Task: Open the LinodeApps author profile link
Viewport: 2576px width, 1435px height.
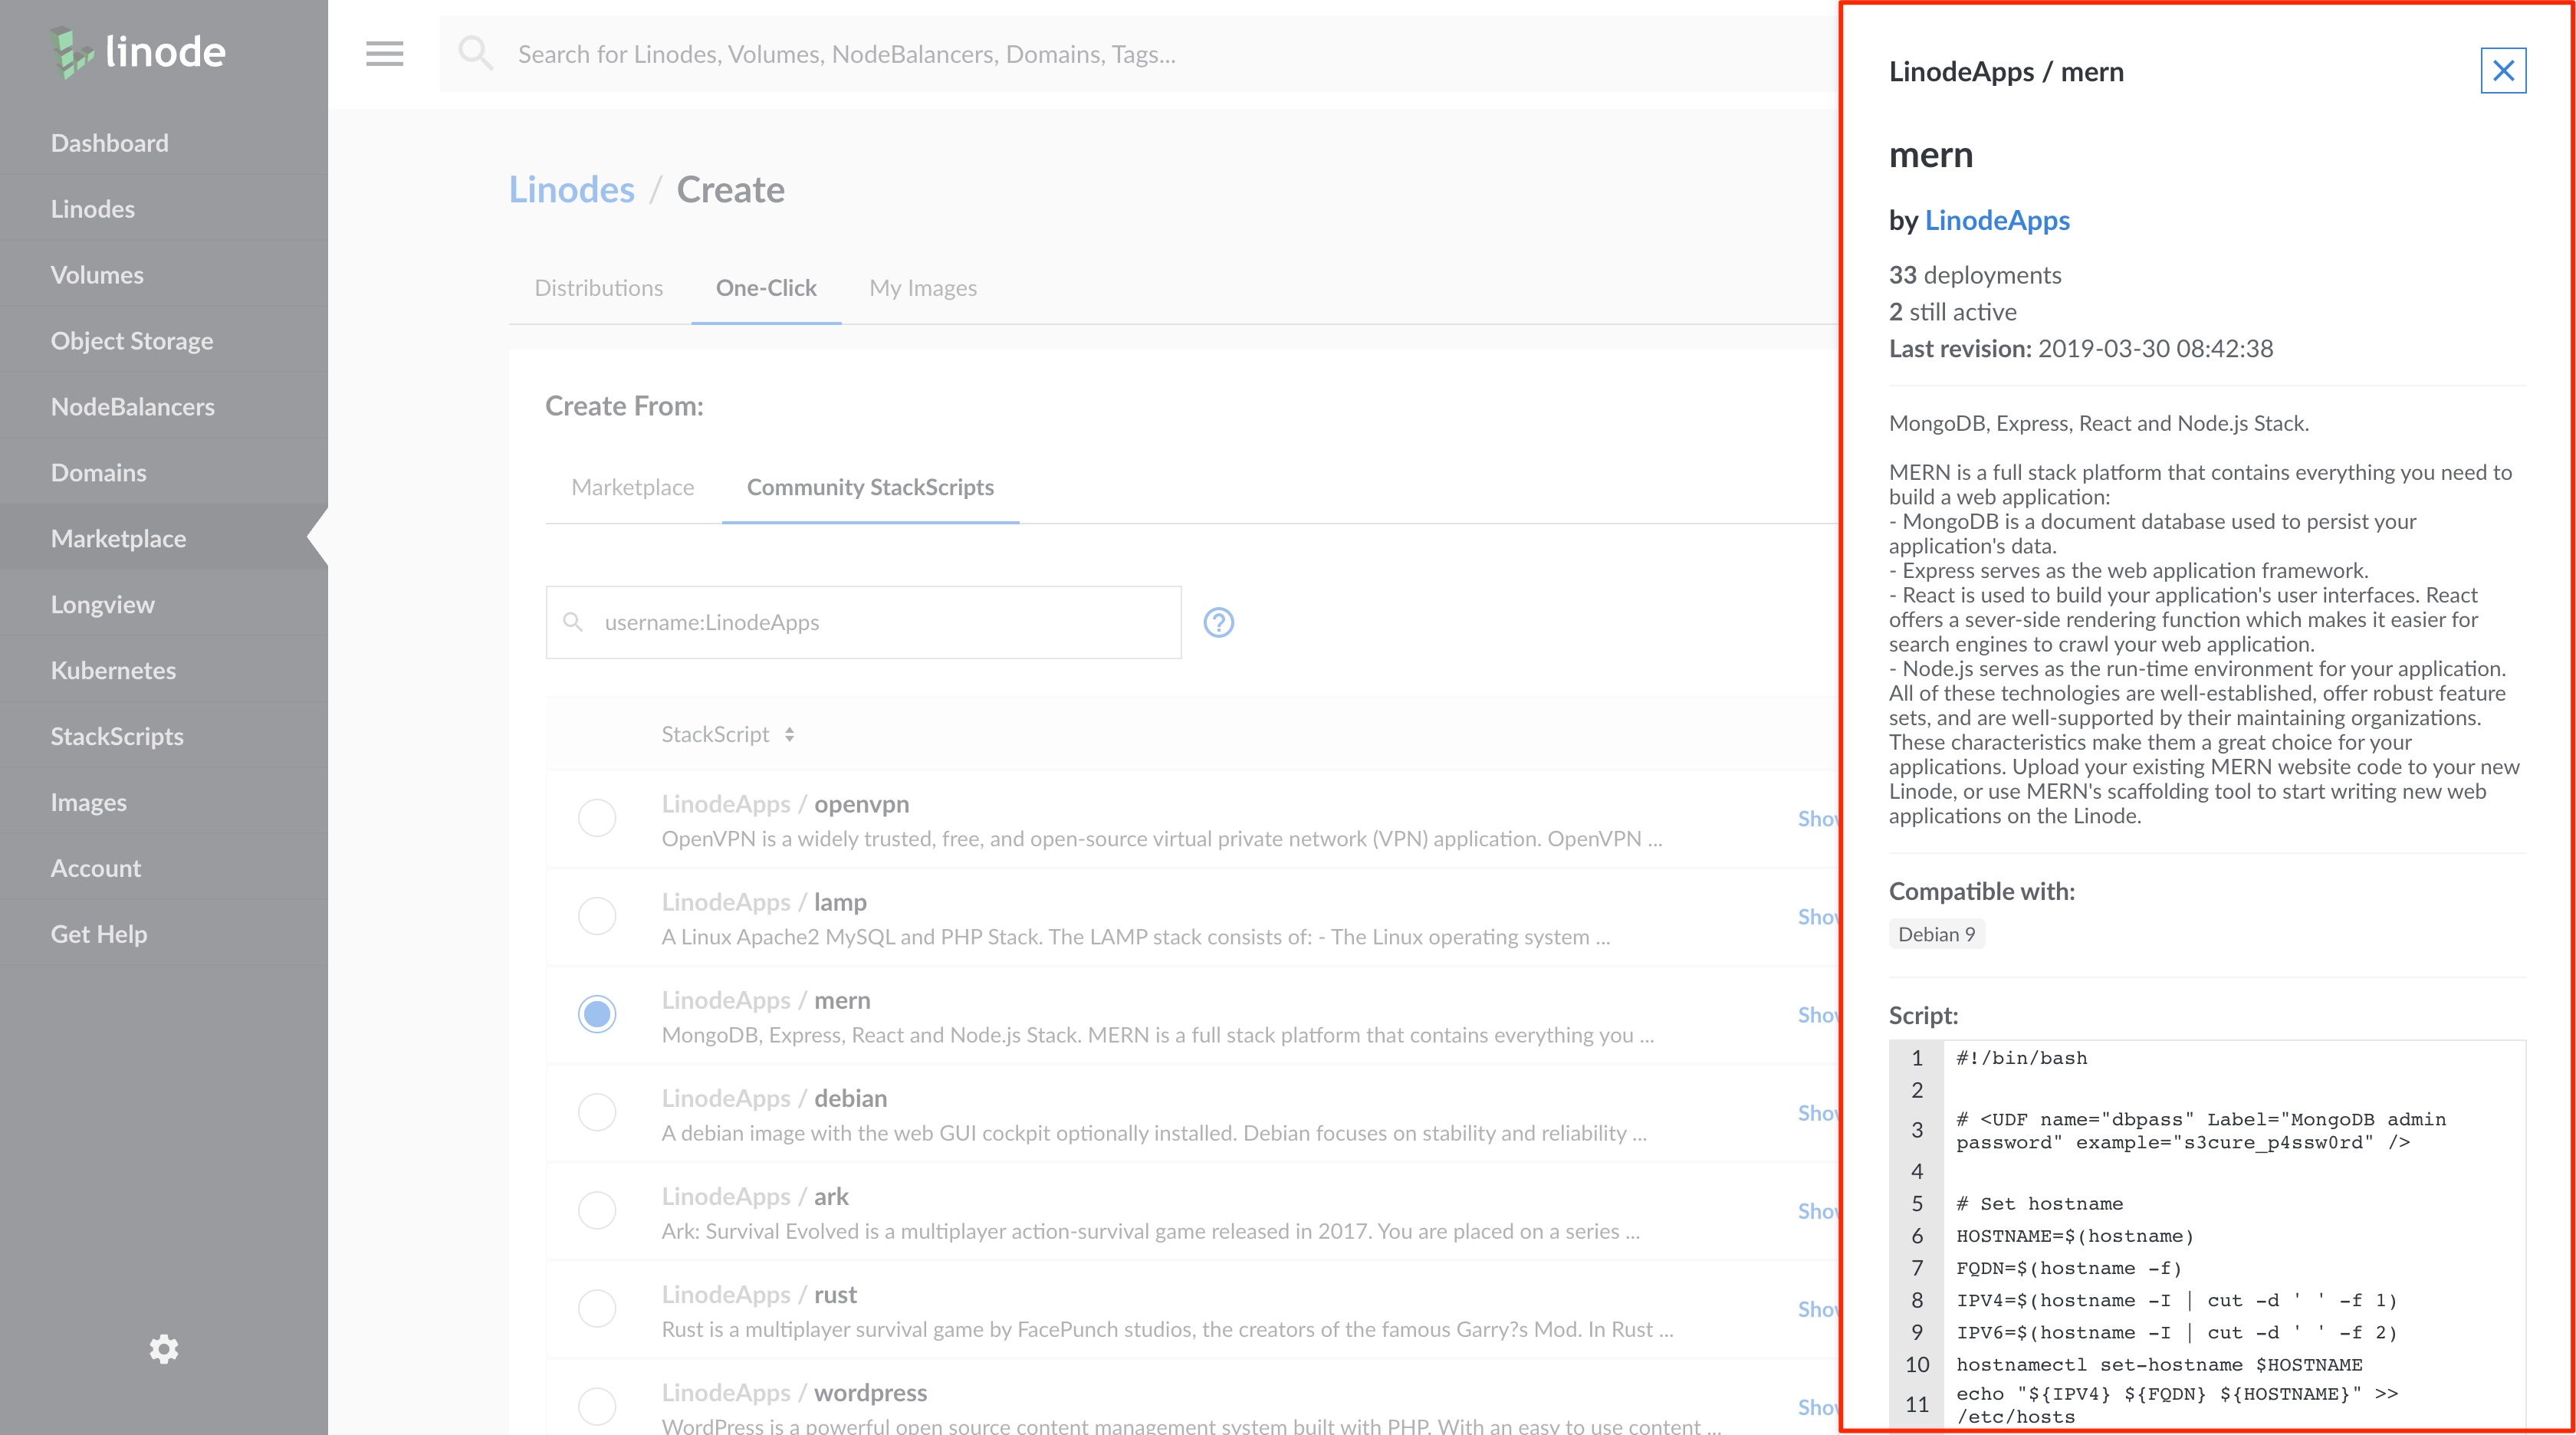Action: pos(1997,221)
